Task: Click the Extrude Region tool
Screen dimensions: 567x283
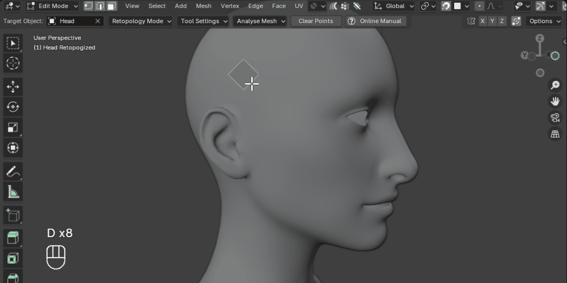Action: 13,238
